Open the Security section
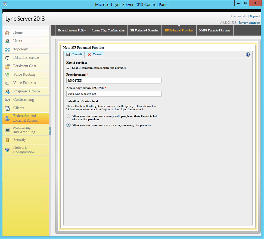This screenshot has width=264, height=239. [19, 140]
